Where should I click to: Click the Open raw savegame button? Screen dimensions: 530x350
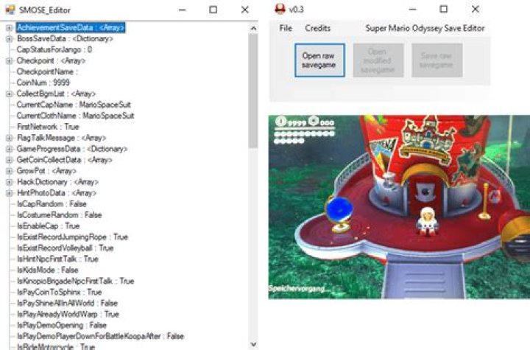(319, 60)
